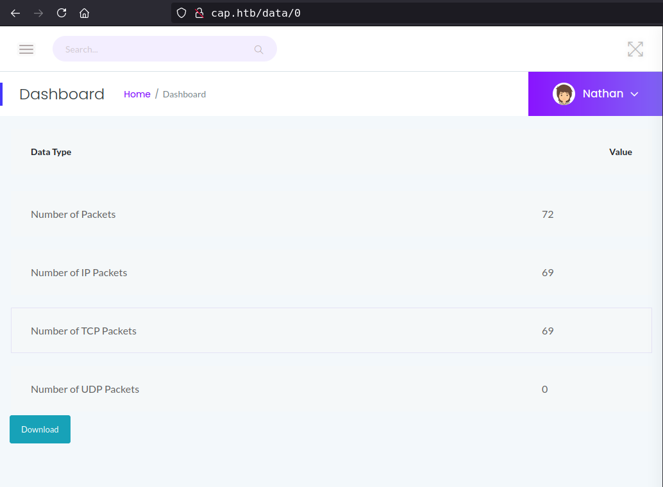Click the tracking protection shield icon
This screenshot has width=663, height=487.
click(181, 13)
